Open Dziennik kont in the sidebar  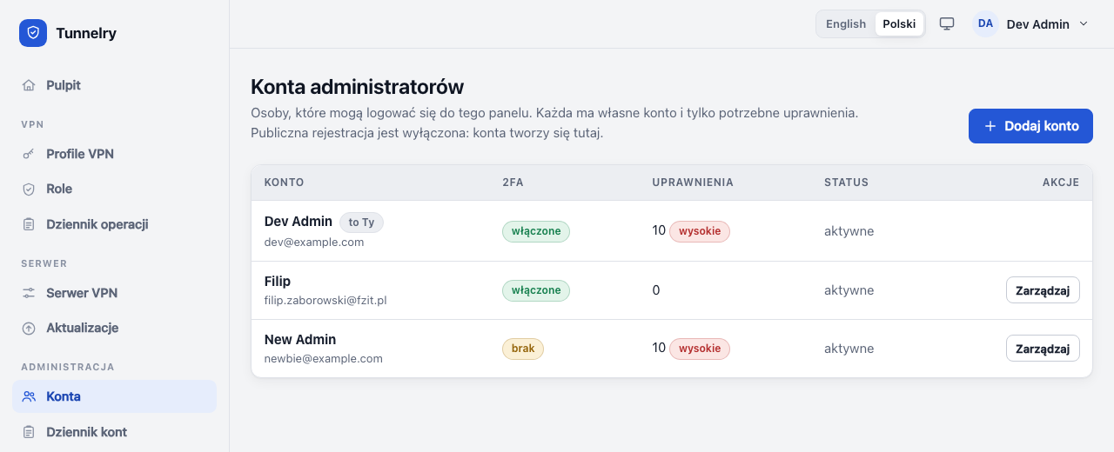click(x=114, y=432)
